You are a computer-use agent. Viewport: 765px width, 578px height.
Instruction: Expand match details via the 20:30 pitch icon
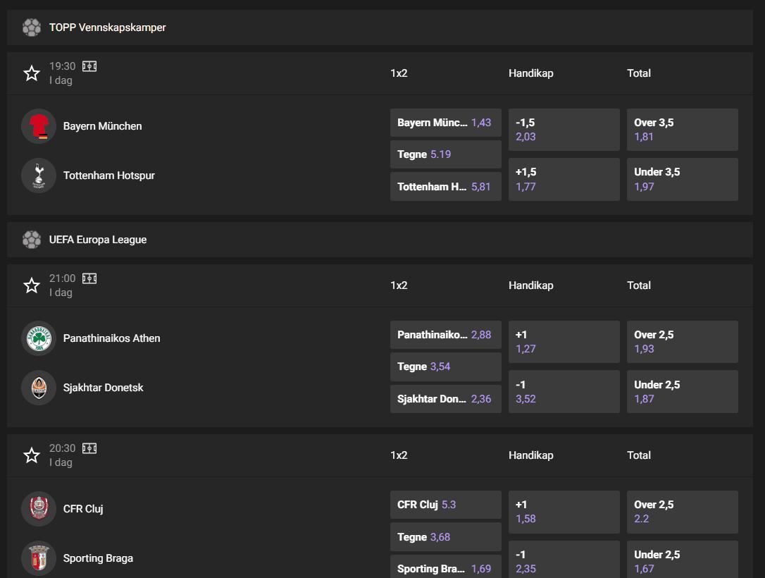pyautogui.click(x=89, y=448)
